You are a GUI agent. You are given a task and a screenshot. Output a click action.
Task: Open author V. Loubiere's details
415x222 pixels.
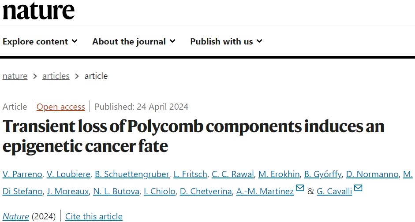coord(68,174)
